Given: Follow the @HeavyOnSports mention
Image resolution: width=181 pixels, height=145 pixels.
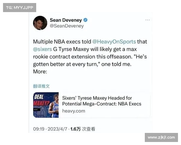Looking at the screenshot, I should coord(114,42).
